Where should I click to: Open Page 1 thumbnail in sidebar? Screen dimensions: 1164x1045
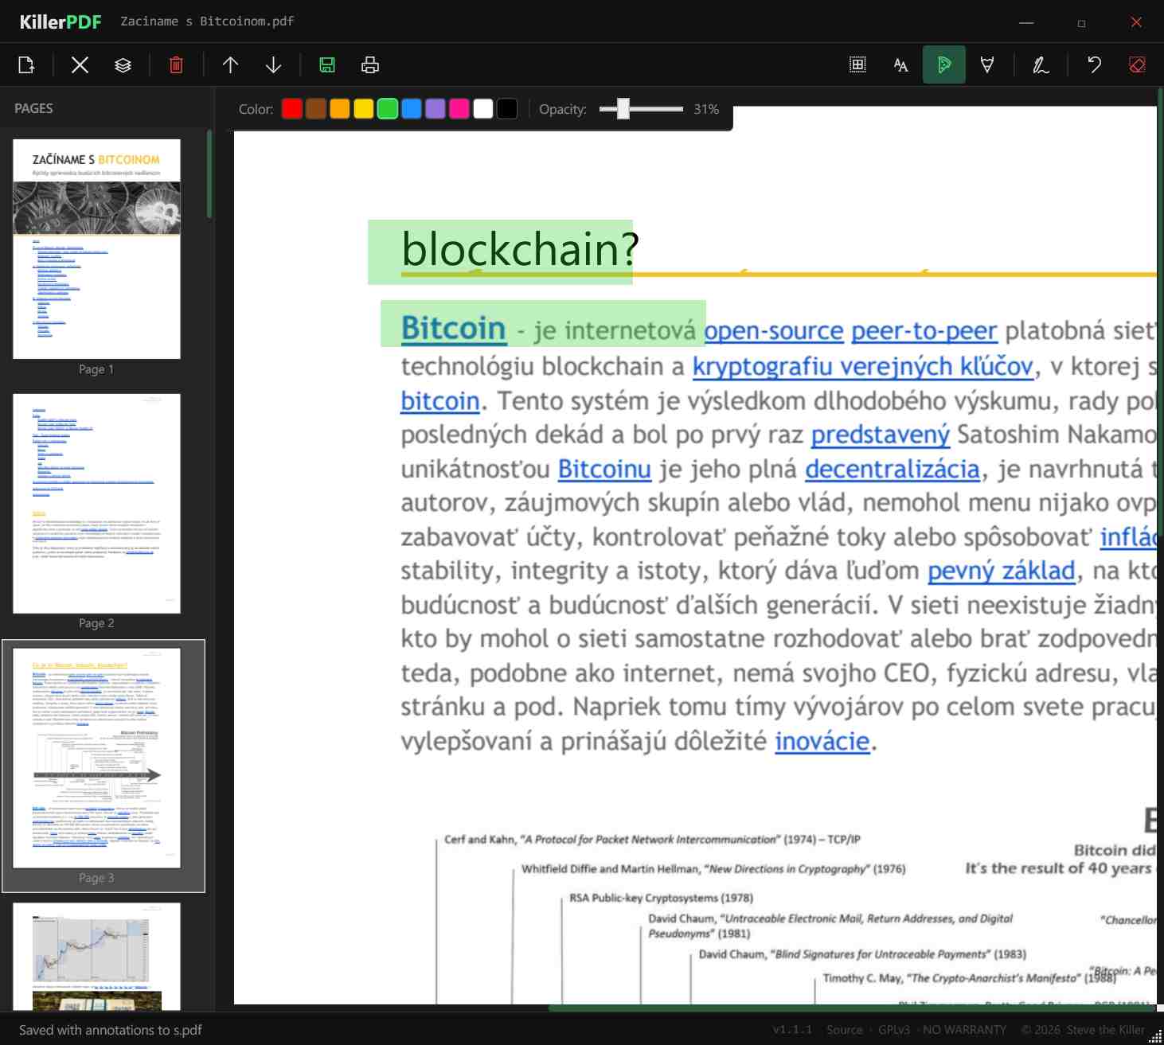[96, 249]
